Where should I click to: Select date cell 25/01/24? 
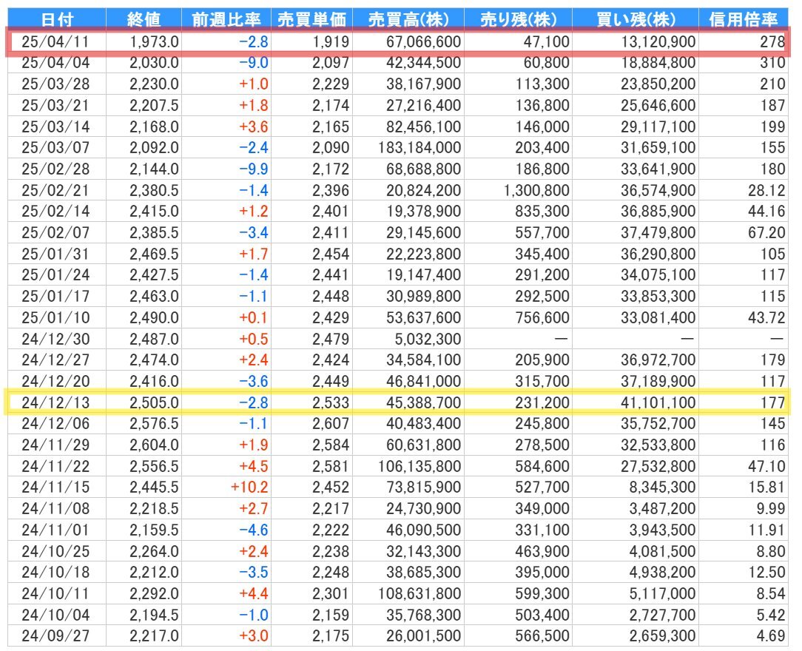point(55,275)
